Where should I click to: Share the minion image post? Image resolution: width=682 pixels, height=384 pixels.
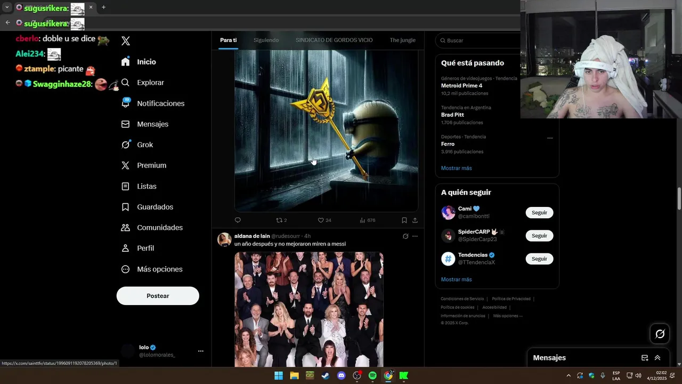(x=415, y=220)
